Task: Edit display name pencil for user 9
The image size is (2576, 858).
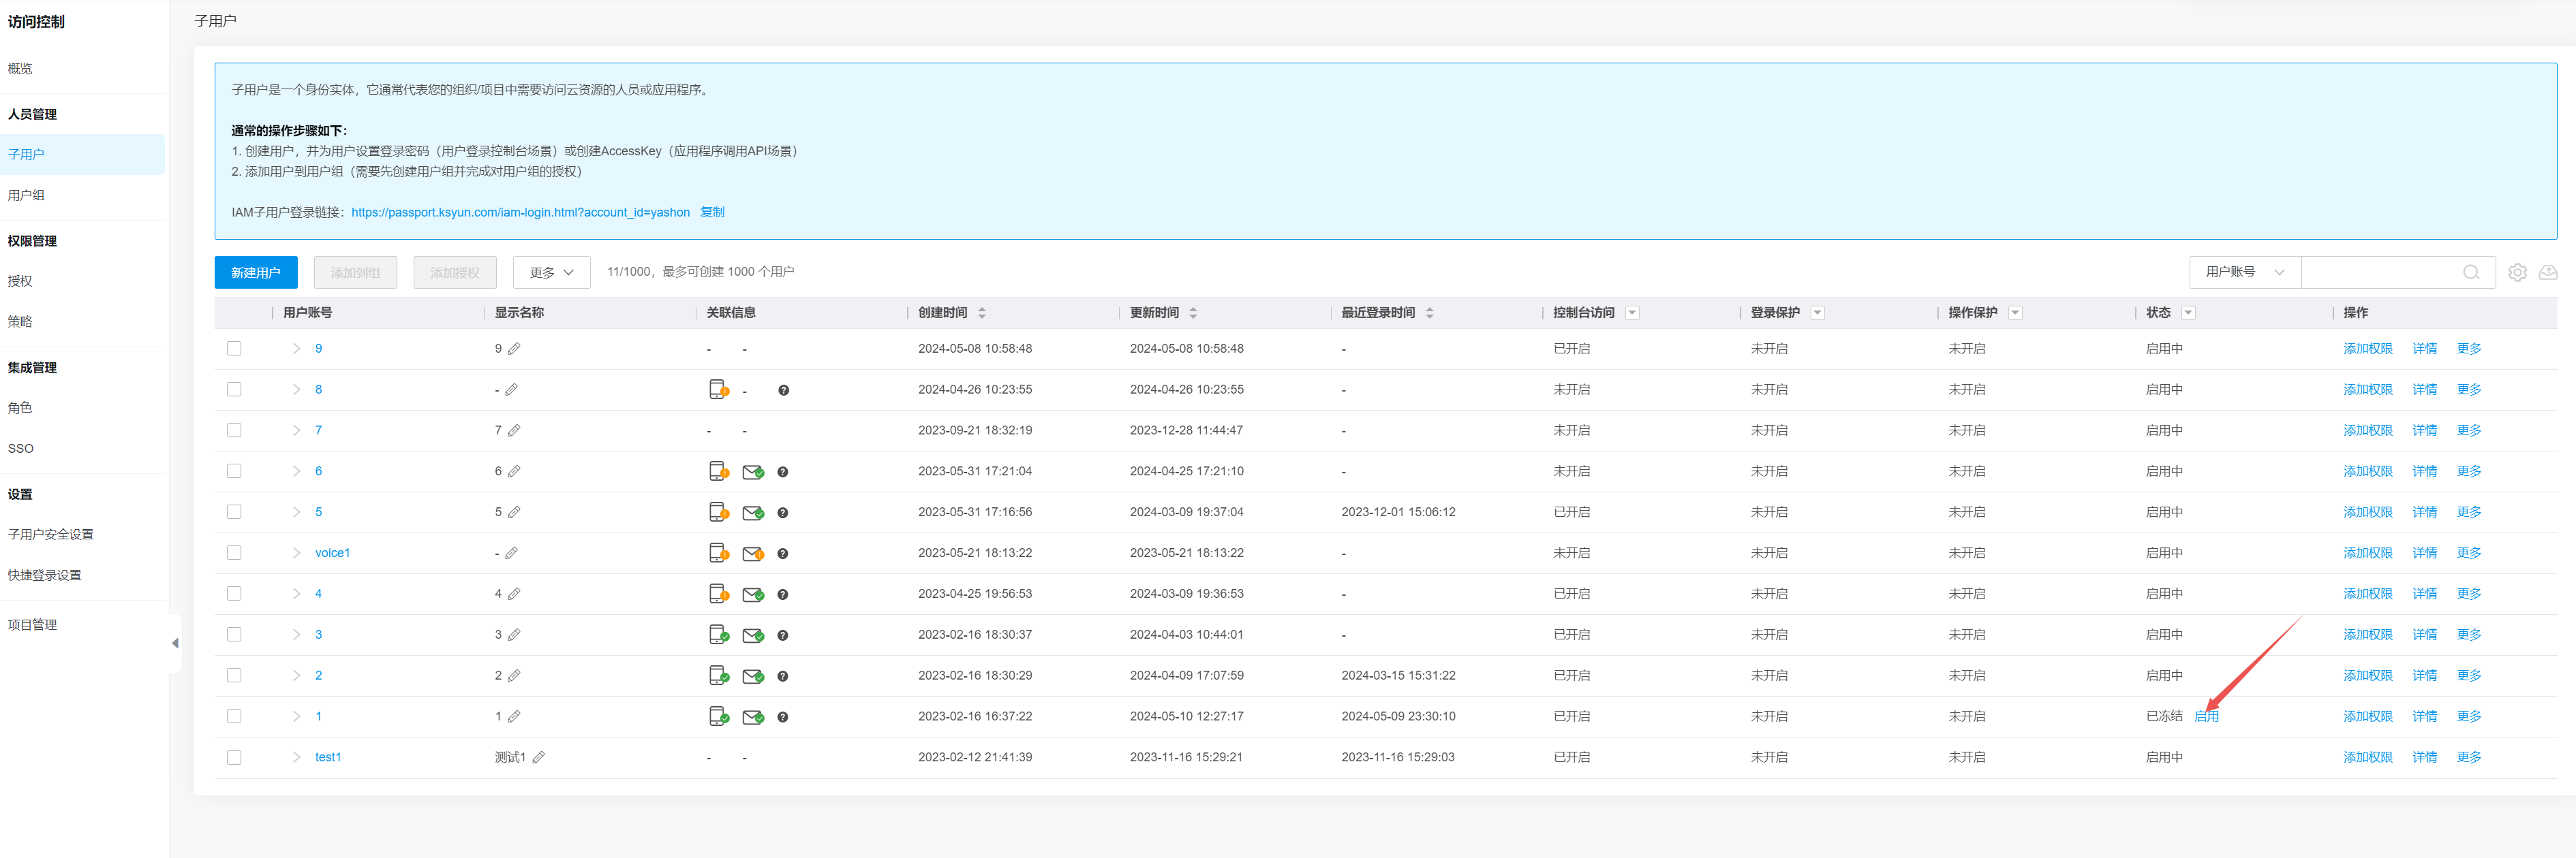Action: 514,349
